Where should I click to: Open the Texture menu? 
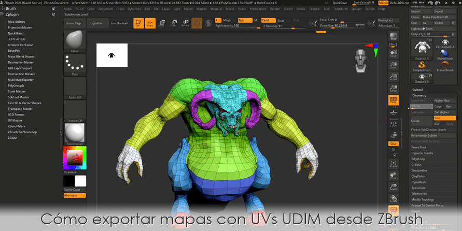[x=314, y=9]
